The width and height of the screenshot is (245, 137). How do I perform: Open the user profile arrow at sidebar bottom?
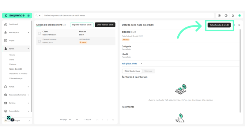(29, 121)
